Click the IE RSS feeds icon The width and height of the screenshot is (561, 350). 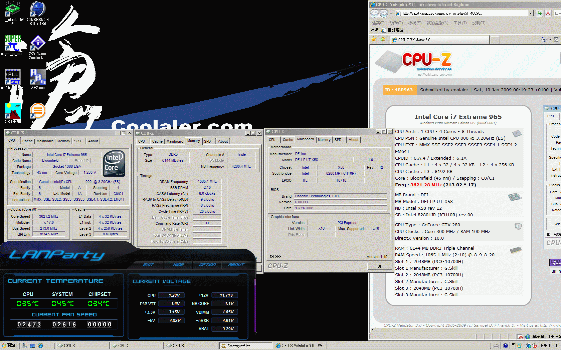point(556,40)
